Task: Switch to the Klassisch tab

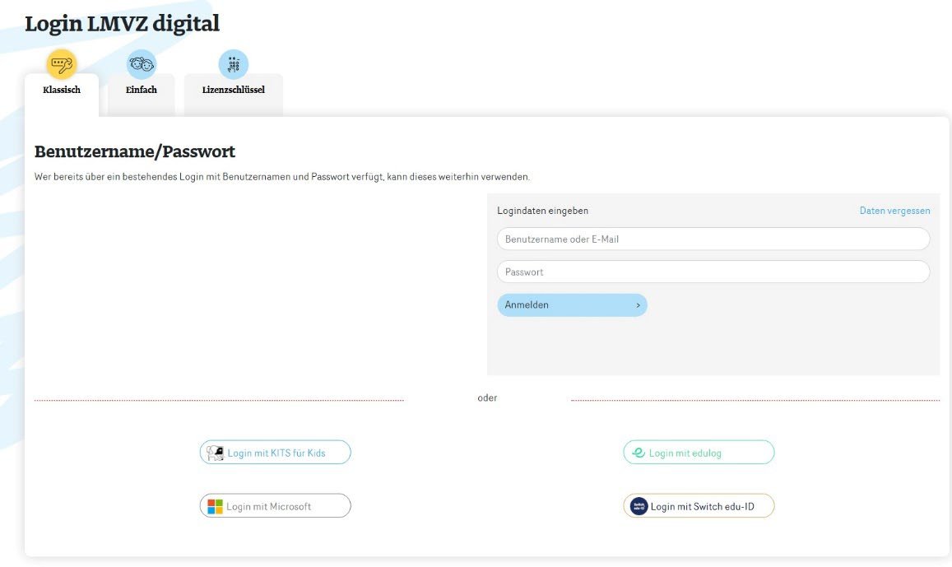Action: 62,89
